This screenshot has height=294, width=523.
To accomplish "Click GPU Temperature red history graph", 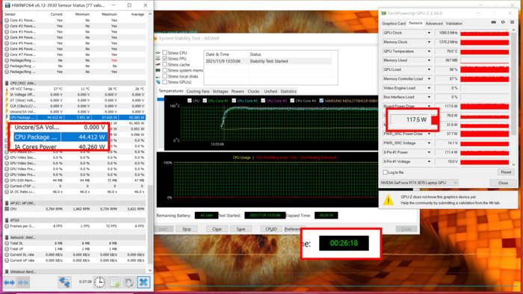I will [484, 51].
